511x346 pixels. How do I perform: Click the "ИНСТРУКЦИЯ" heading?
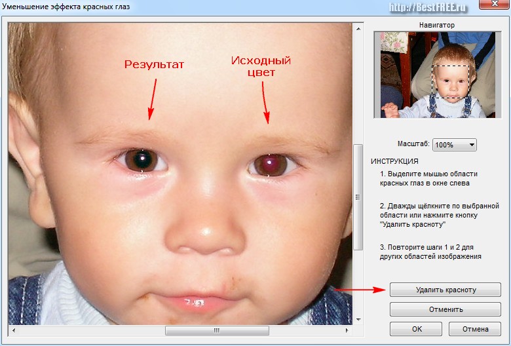click(394, 161)
